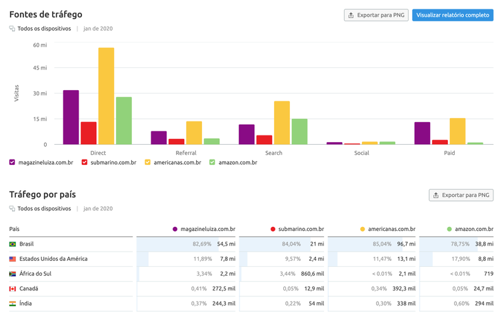Click the yellow dot for the americanas.com.br column
Viewport: 500px width, 317px height.
(362, 229)
